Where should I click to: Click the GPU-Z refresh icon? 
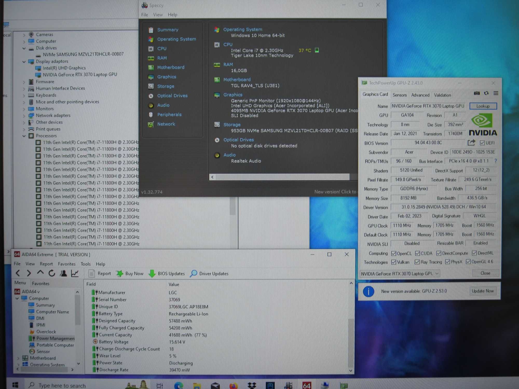[486, 93]
